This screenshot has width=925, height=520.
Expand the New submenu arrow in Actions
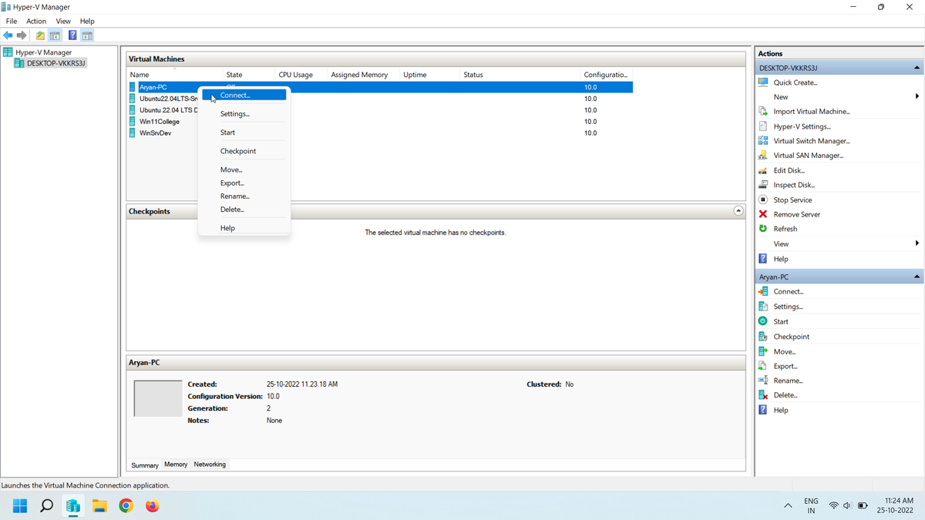click(x=917, y=97)
